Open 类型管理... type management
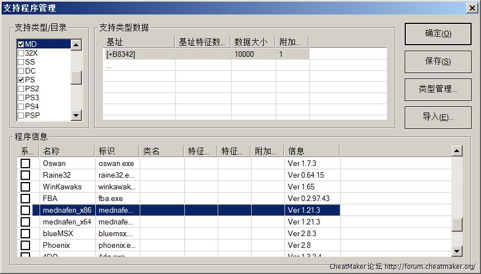The image size is (481, 274). (438, 89)
